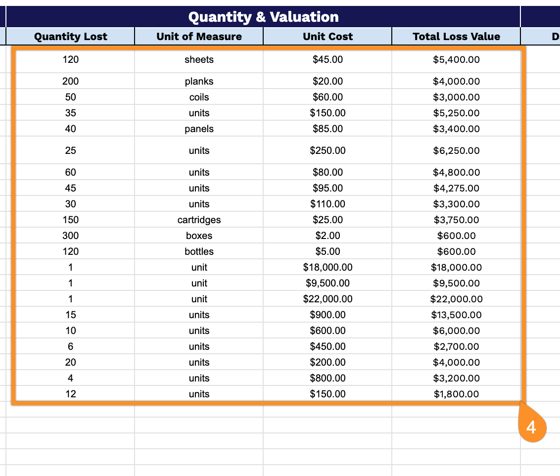Viewport: 560px width, 476px height.
Task: Select the Total Loss Value column header
Action: click(x=456, y=36)
